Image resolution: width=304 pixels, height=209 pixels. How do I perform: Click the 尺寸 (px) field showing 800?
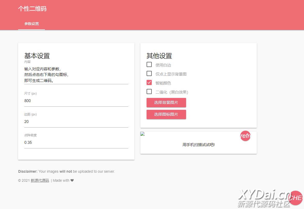coord(76,101)
